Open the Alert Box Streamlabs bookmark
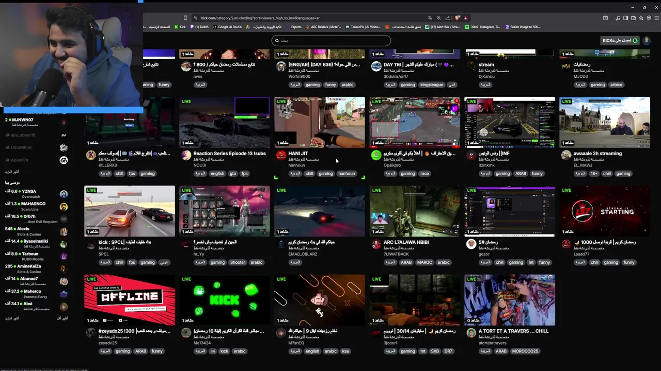 pyautogui.click(x=442, y=27)
